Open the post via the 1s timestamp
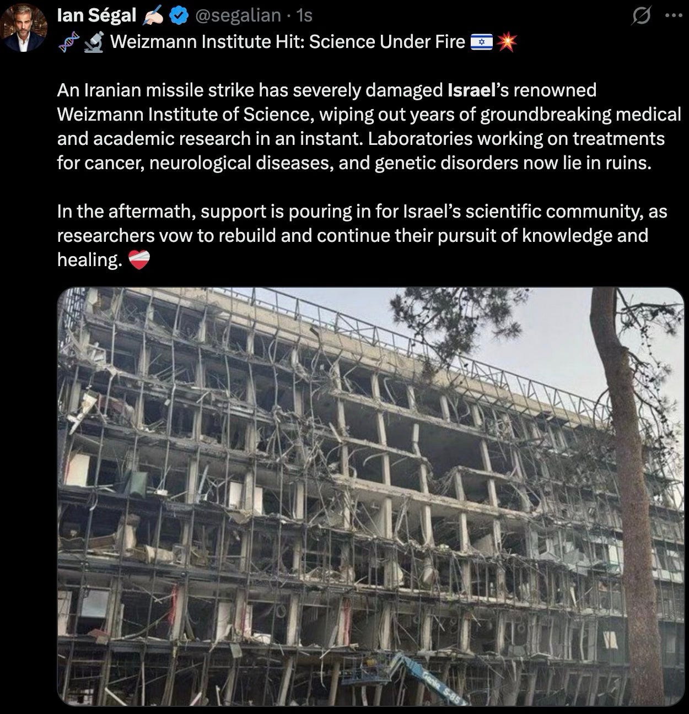Screen dimensions: 689x714 (x=304, y=16)
